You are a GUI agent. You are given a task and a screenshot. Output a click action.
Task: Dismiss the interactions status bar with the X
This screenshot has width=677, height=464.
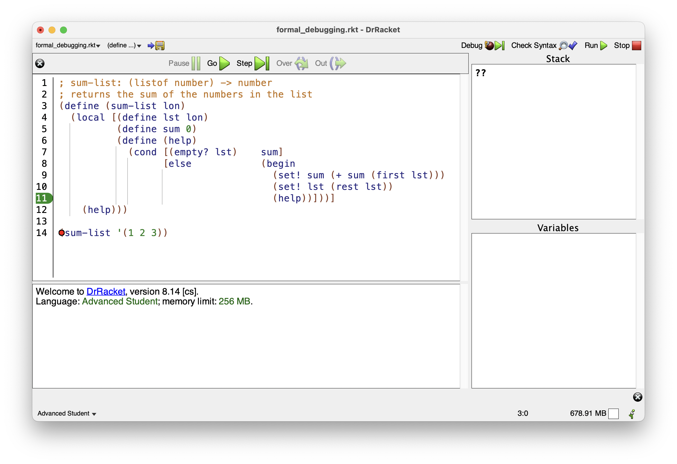coord(637,397)
